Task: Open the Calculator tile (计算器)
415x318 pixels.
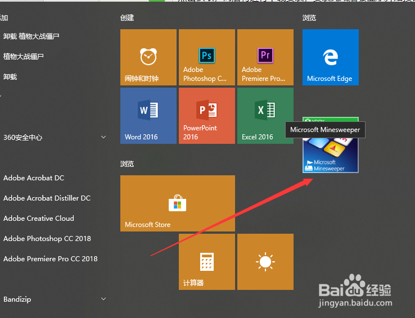Action: tap(207, 262)
